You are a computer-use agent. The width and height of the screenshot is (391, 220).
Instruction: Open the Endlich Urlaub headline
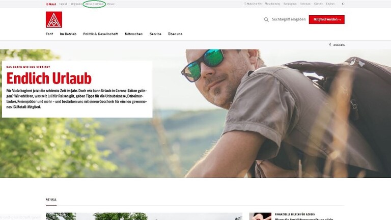(x=49, y=78)
